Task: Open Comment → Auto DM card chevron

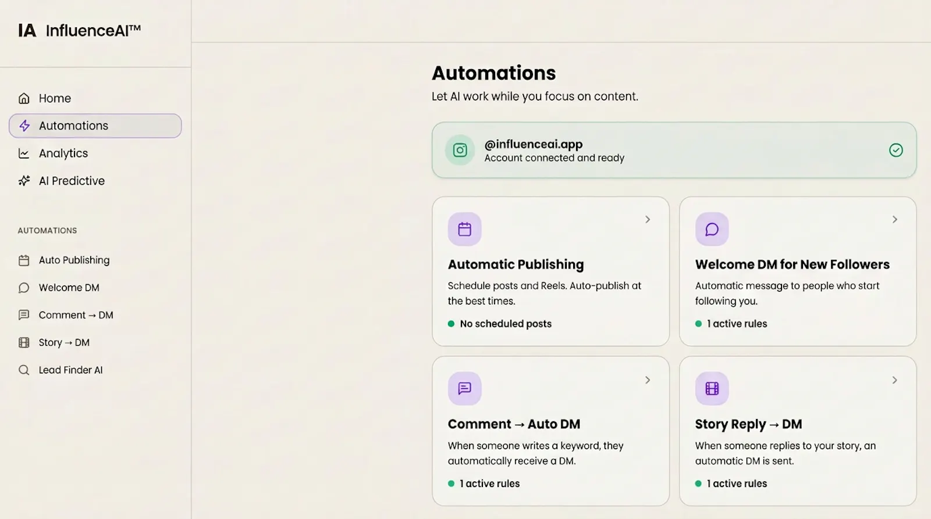Action: [648, 380]
